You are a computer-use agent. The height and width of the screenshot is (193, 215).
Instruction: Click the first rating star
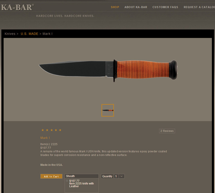click(43, 130)
